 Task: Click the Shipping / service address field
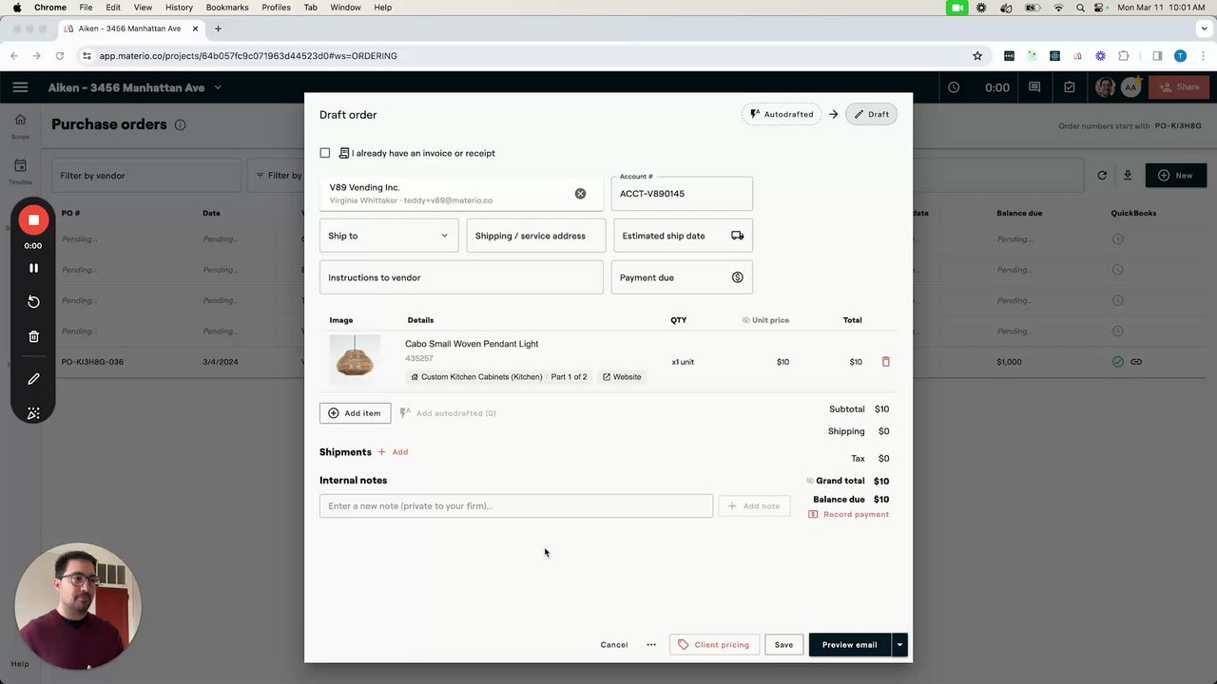click(536, 236)
